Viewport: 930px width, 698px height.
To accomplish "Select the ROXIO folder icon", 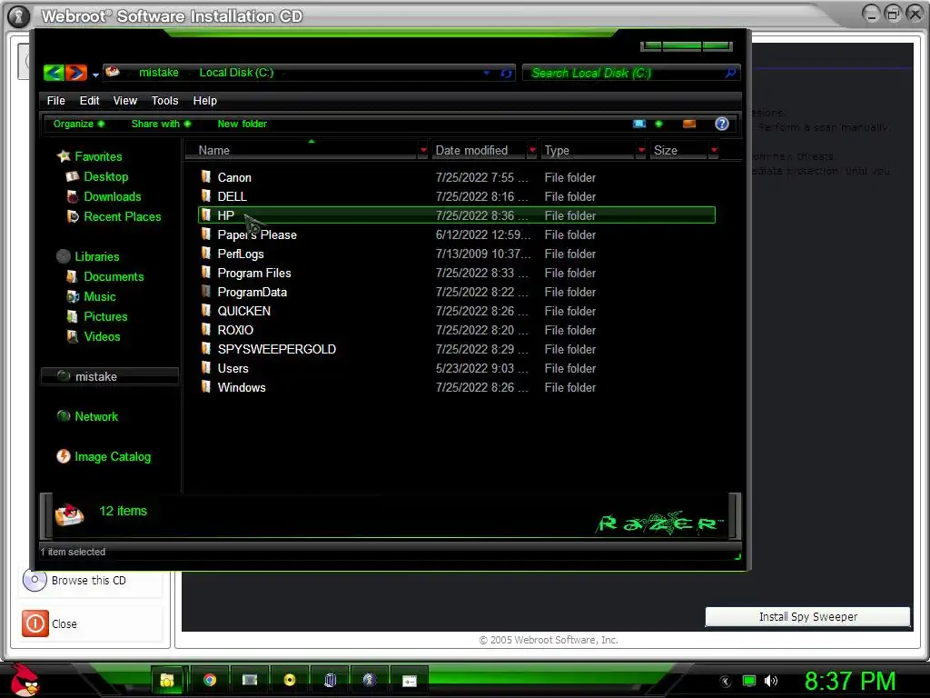I will point(206,329).
